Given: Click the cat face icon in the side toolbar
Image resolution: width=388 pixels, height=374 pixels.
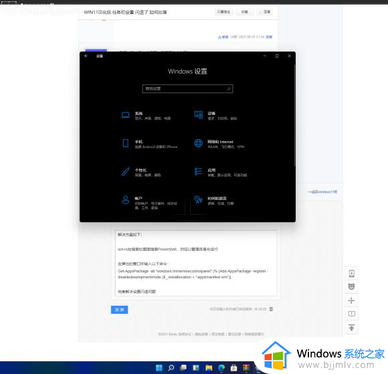Looking at the screenshot, I should pyautogui.click(x=352, y=286).
